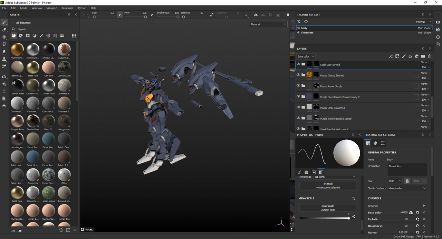442x239 pixels.
Task: Add an effect with the magic wand icon
Action: click(391, 56)
